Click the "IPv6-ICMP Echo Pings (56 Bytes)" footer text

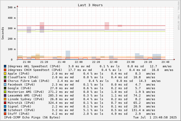[32, 117]
